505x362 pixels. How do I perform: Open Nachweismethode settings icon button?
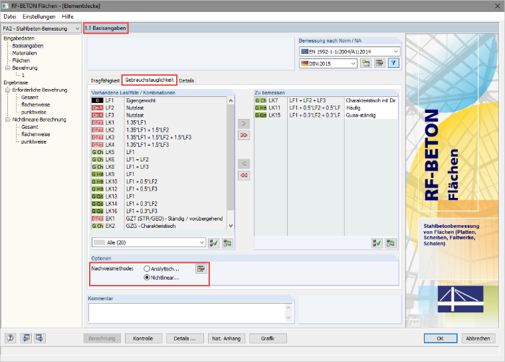[201, 268]
